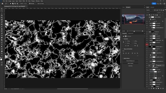The image size is (166, 93).
Task: Click Select and Mask button
Action: coord(41,4)
